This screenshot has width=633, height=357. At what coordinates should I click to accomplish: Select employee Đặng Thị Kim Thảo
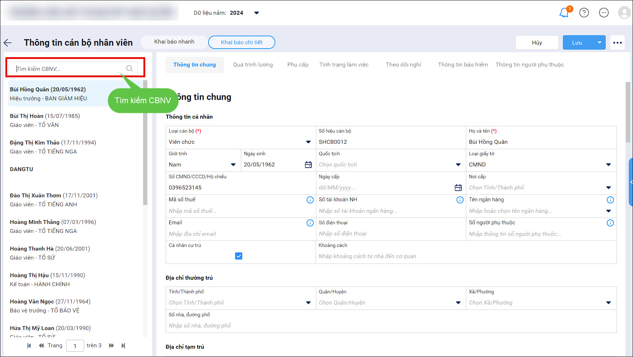pyautogui.click(x=75, y=147)
